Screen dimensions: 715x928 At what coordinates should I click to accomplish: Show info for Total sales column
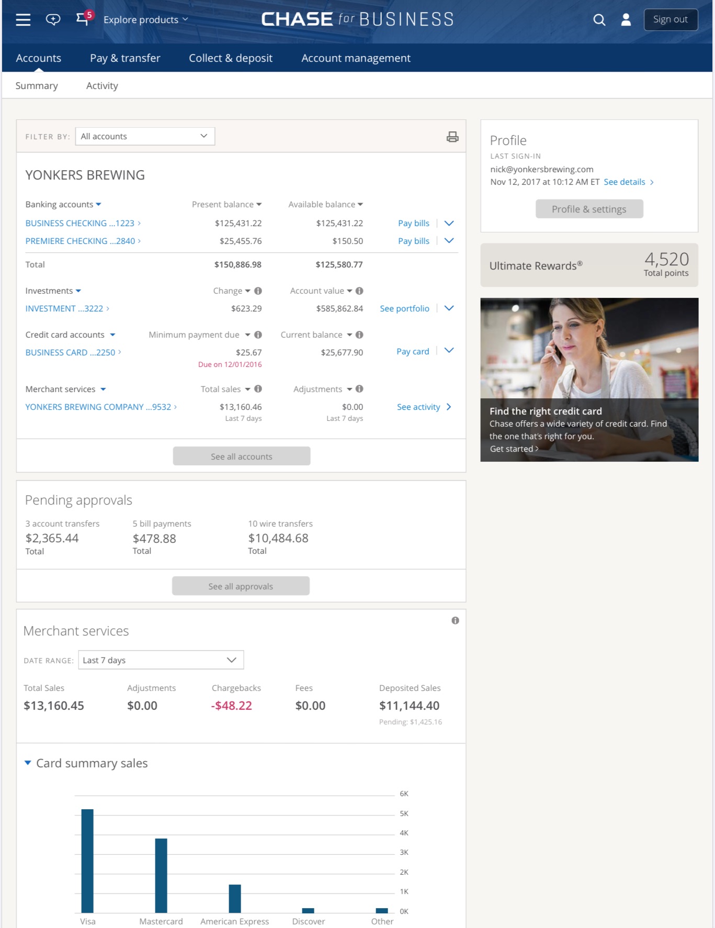coord(258,389)
